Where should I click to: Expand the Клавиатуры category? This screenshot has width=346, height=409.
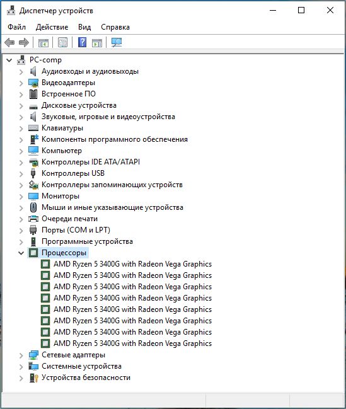tap(21, 129)
